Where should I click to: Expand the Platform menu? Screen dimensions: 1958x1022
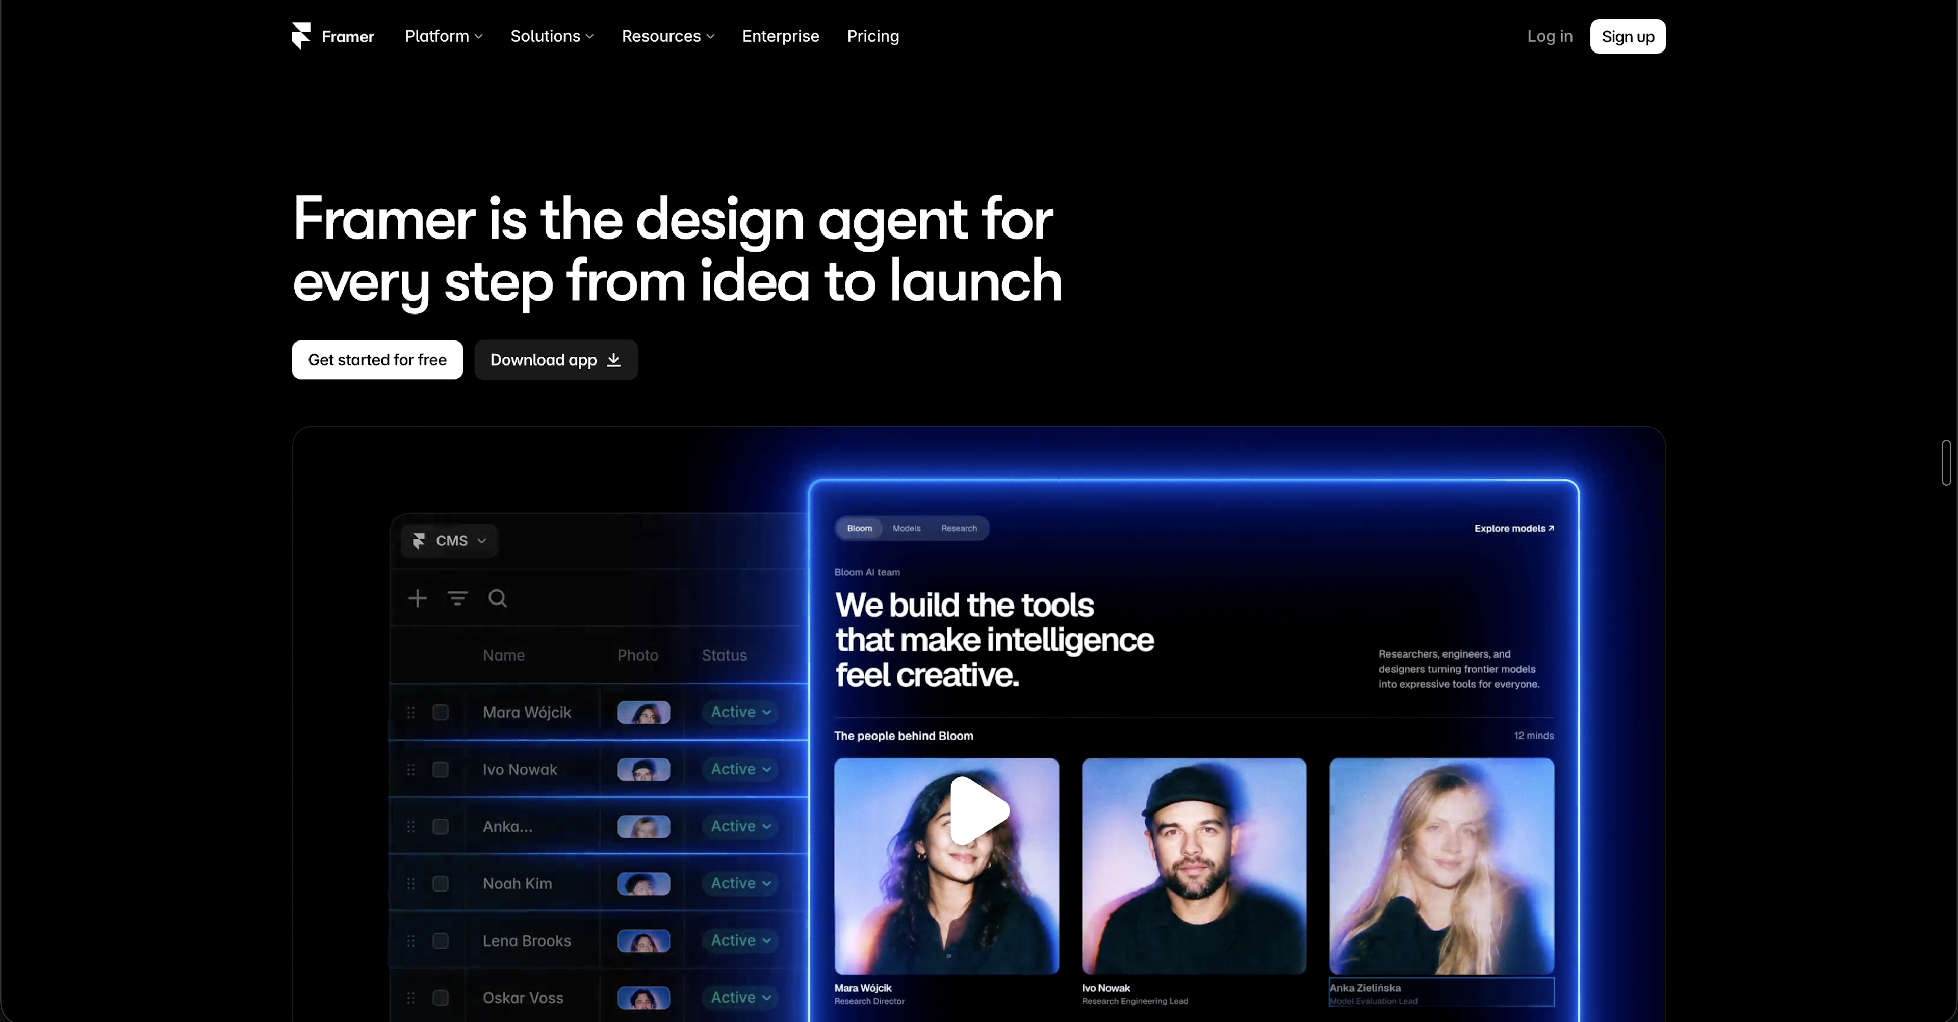[x=444, y=36]
